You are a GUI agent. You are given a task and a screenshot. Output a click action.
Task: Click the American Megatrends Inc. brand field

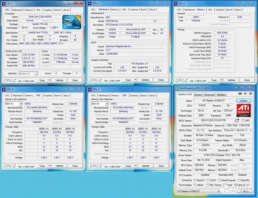pyautogui.click(x=135, y=47)
